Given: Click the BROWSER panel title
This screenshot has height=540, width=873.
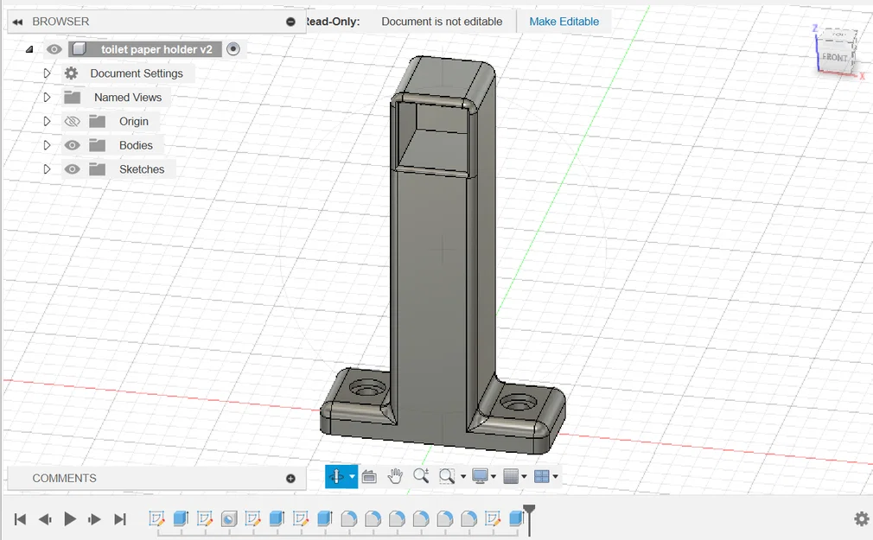Looking at the screenshot, I should click(x=61, y=22).
